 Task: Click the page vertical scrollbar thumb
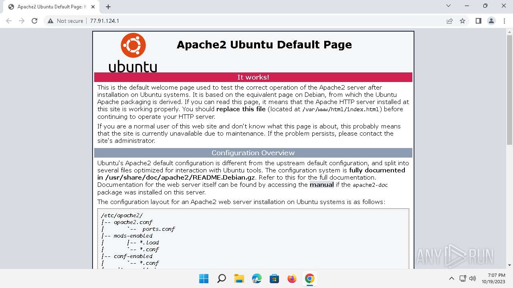coord(510,89)
